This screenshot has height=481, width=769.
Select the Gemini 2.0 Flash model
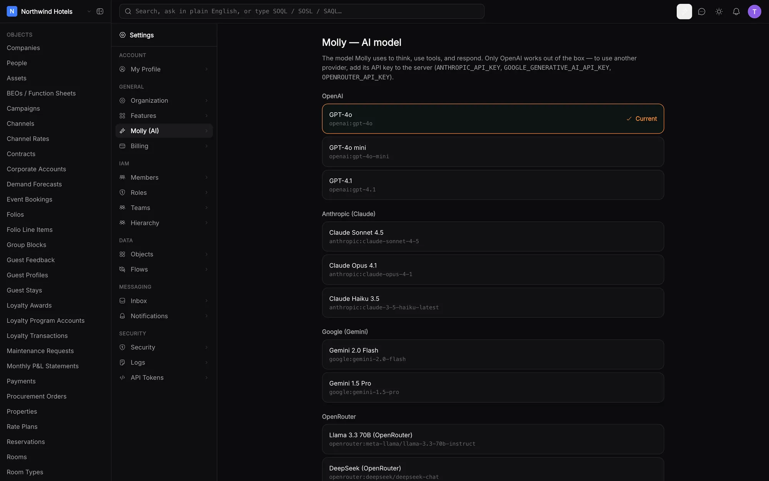click(x=493, y=354)
